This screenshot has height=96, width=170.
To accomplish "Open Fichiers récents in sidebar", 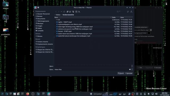I will 42,42.
